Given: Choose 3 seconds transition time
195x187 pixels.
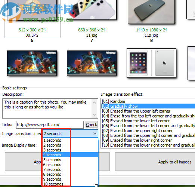Looking at the screenshot, I should 70,150.
